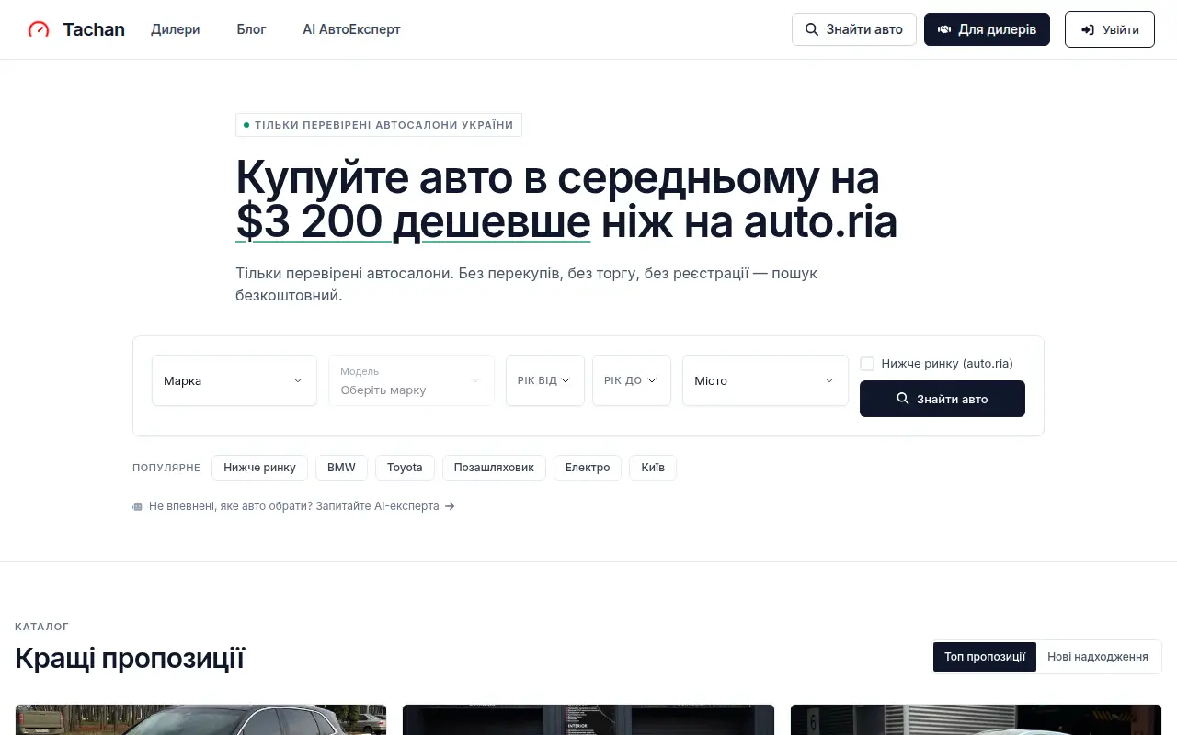The height and width of the screenshot is (735, 1177).
Task: Expand the РІК ДО year selector
Action: click(x=632, y=380)
